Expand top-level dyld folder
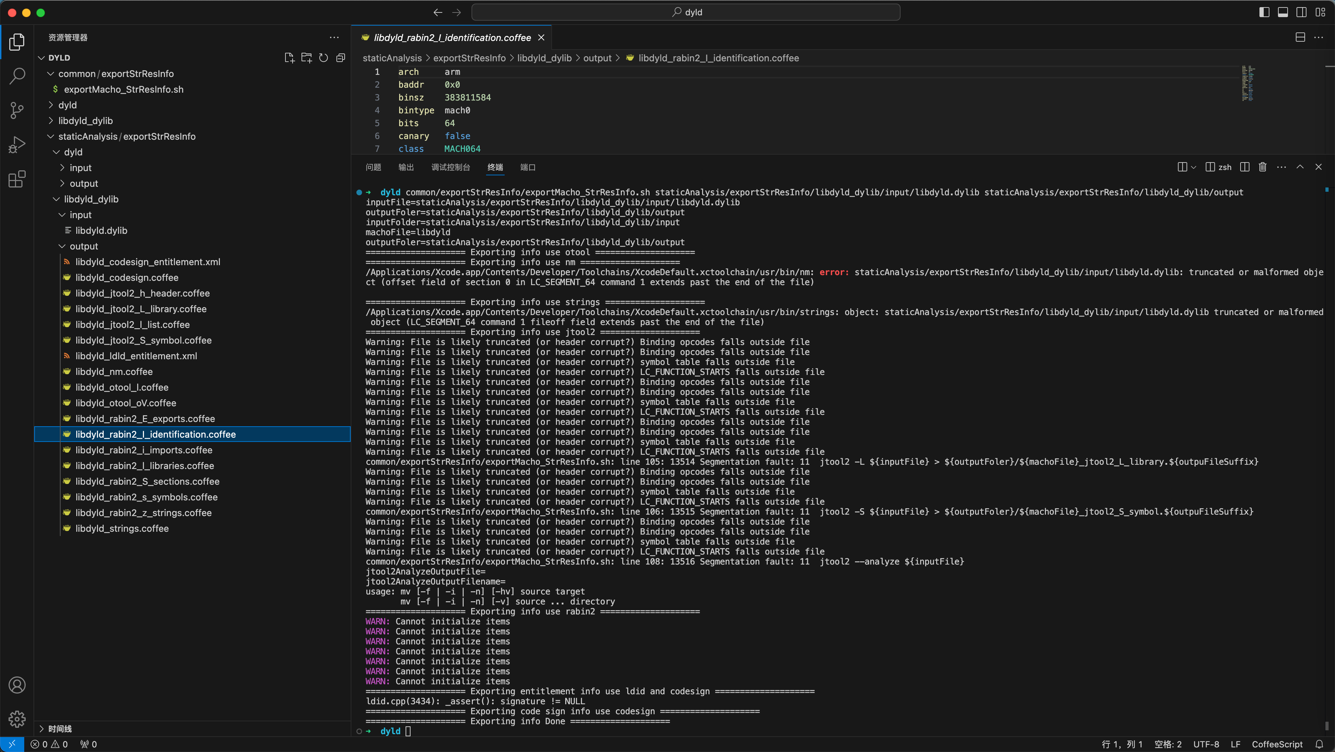 [x=51, y=105]
